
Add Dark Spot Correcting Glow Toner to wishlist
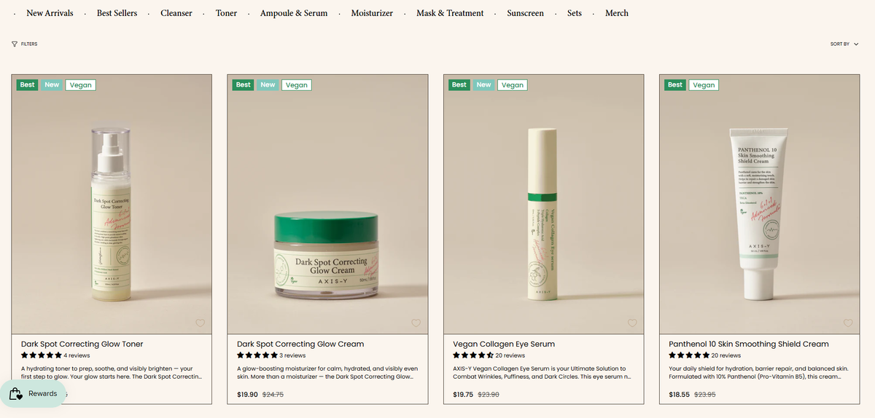click(x=201, y=323)
